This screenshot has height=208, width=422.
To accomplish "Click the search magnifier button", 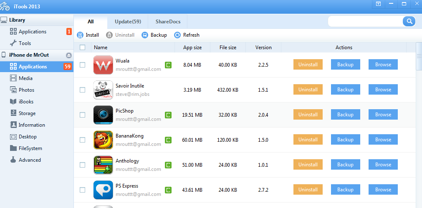I will click(x=409, y=21).
